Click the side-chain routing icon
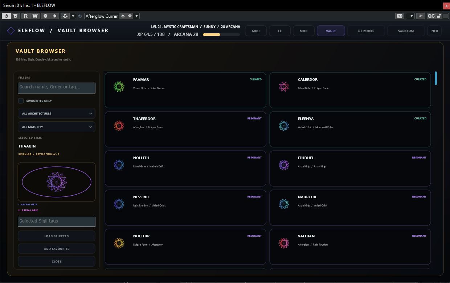 (x=65, y=16)
